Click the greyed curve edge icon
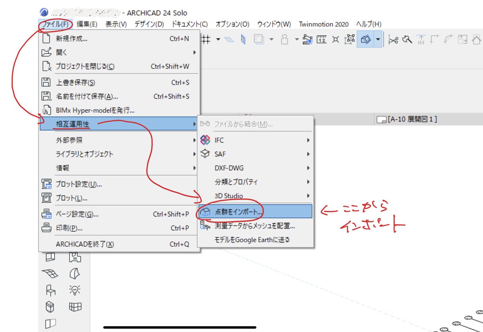This screenshot has width=483, height=332. click(x=448, y=39)
